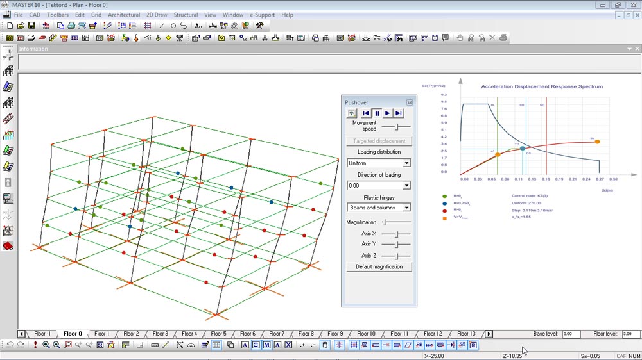Play the pushover animation
The width and height of the screenshot is (642, 360).
click(387, 113)
